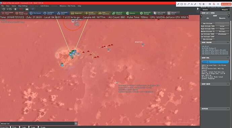This screenshot has width=232, height=128.
Task: Open Aircraft Operations
Action: (x=90, y=13)
